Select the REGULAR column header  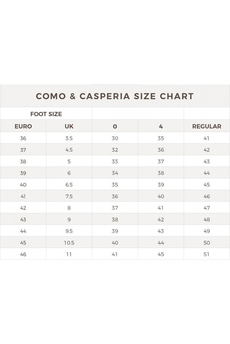206,127
